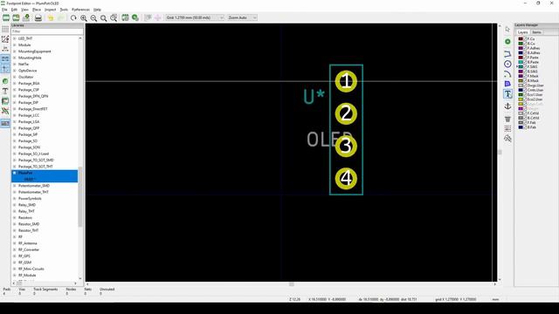This screenshot has height=314, width=559.
Task: Toggle high contrast display mode
Action: tap(5, 111)
